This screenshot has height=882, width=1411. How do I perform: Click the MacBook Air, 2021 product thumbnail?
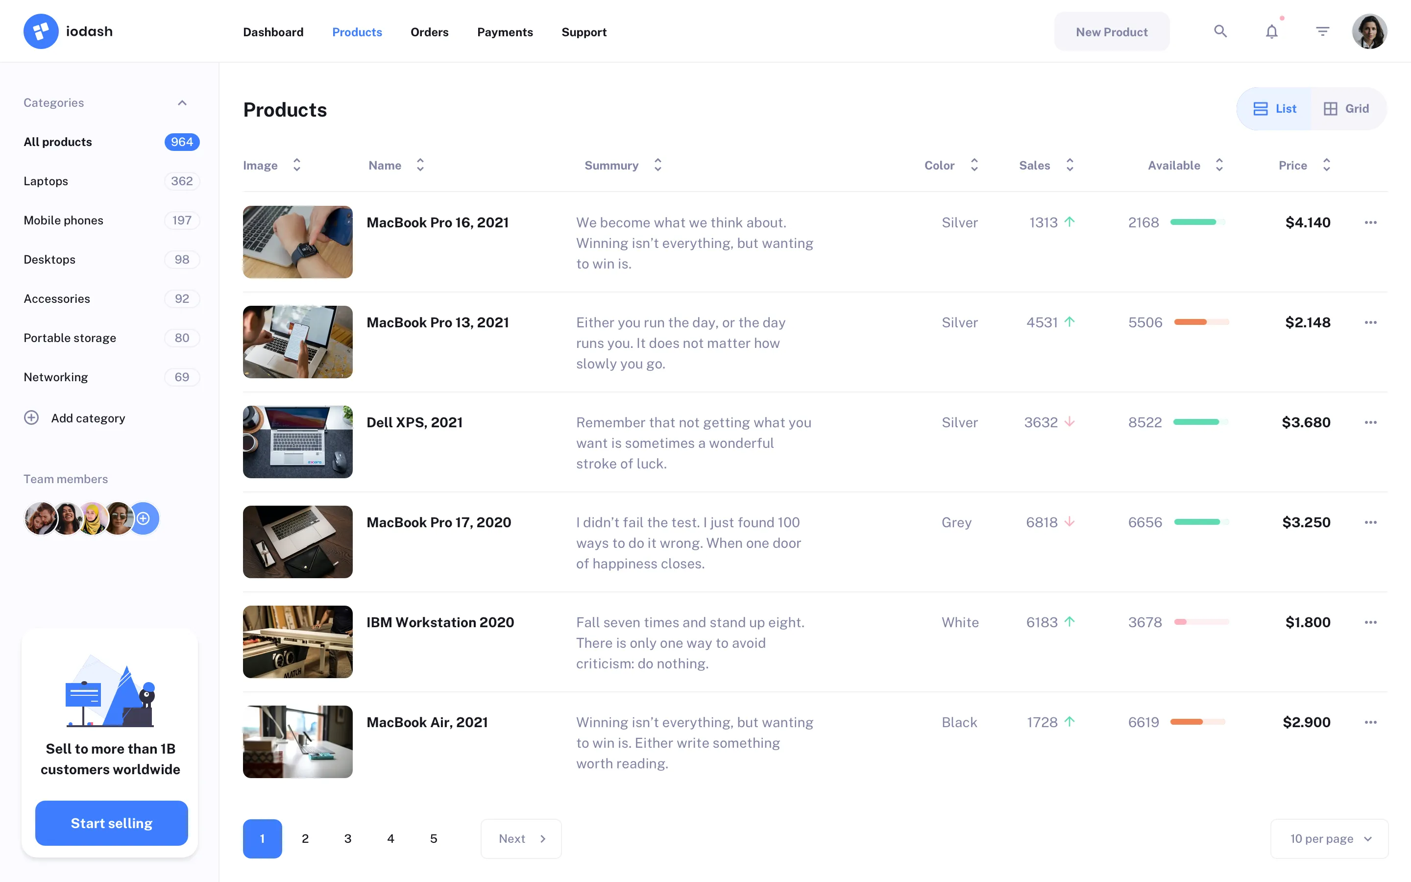(297, 741)
